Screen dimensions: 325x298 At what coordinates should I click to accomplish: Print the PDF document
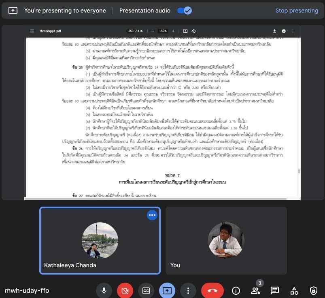284,31
